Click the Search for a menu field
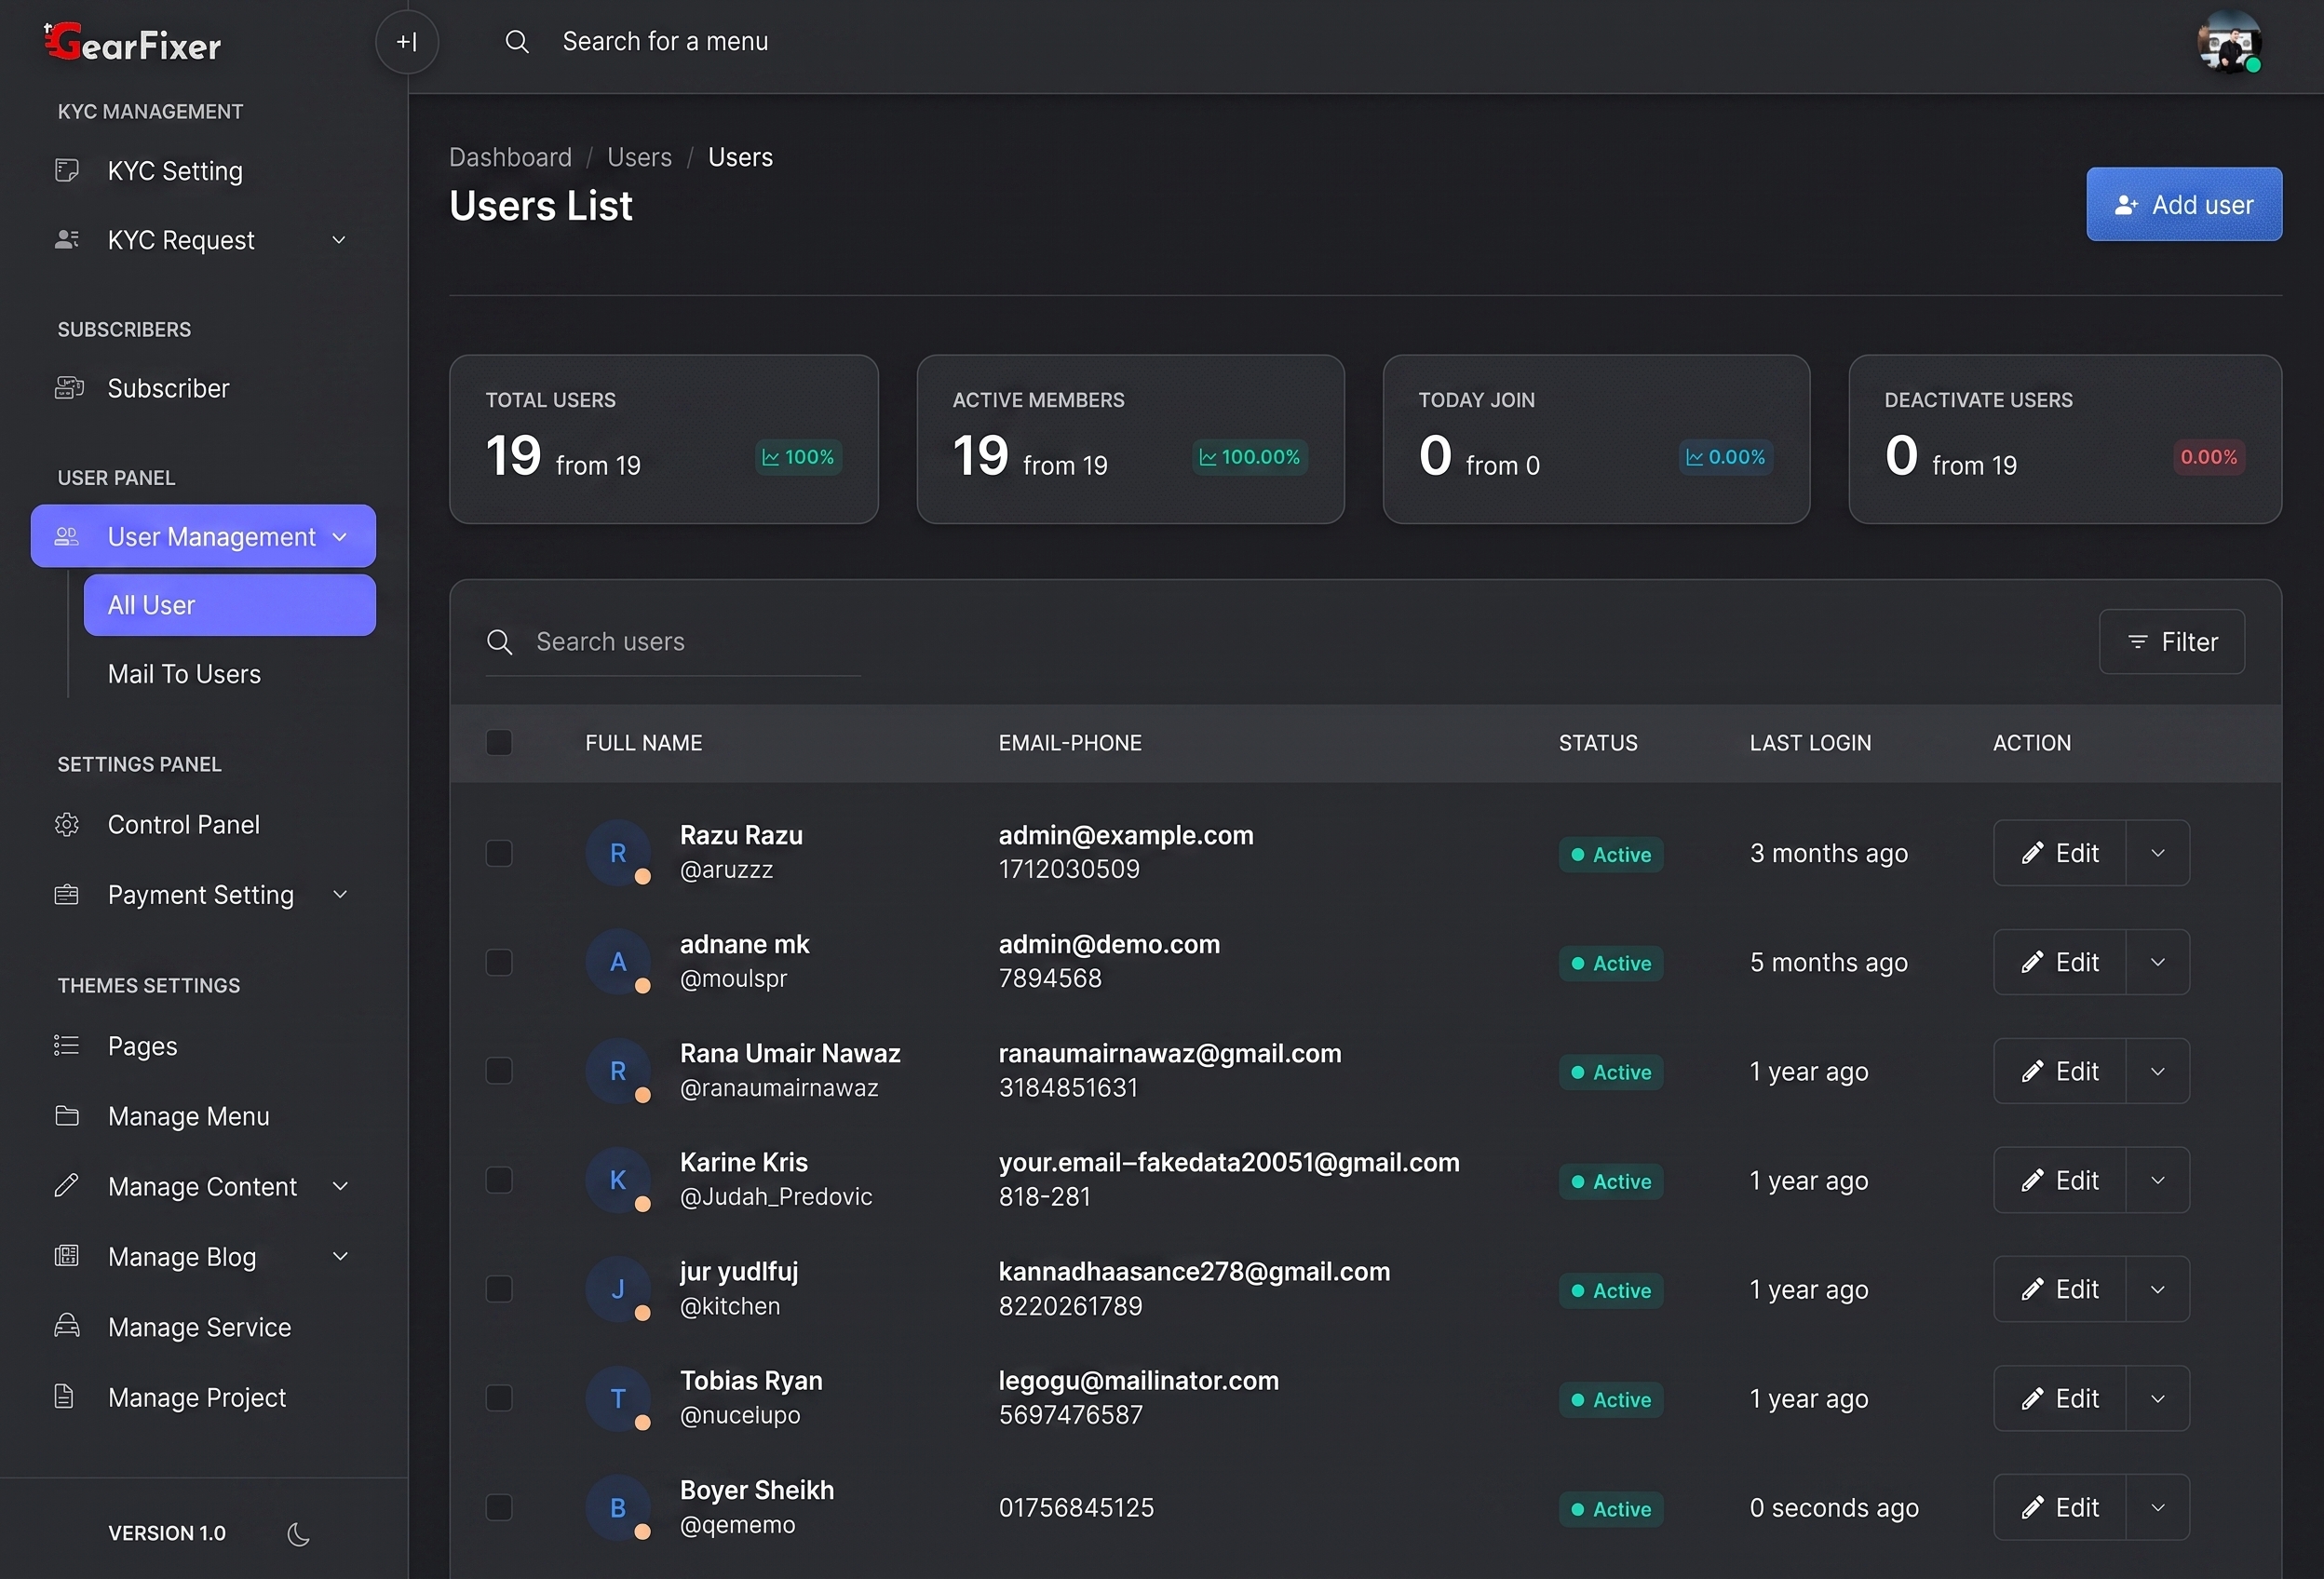Image resolution: width=2324 pixels, height=1579 pixels. click(665, 42)
